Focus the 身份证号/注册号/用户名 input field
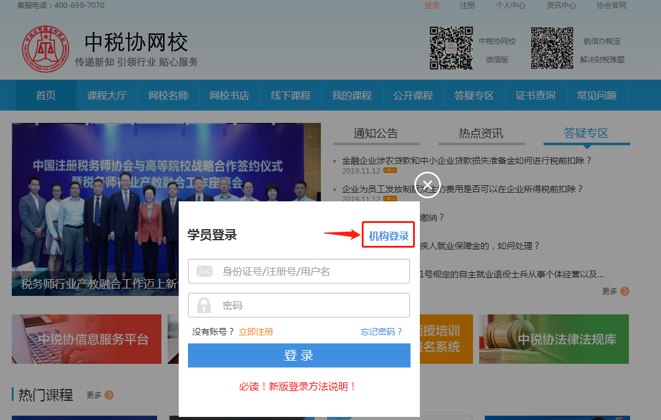This screenshot has width=661, height=420. tap(299, 271)
